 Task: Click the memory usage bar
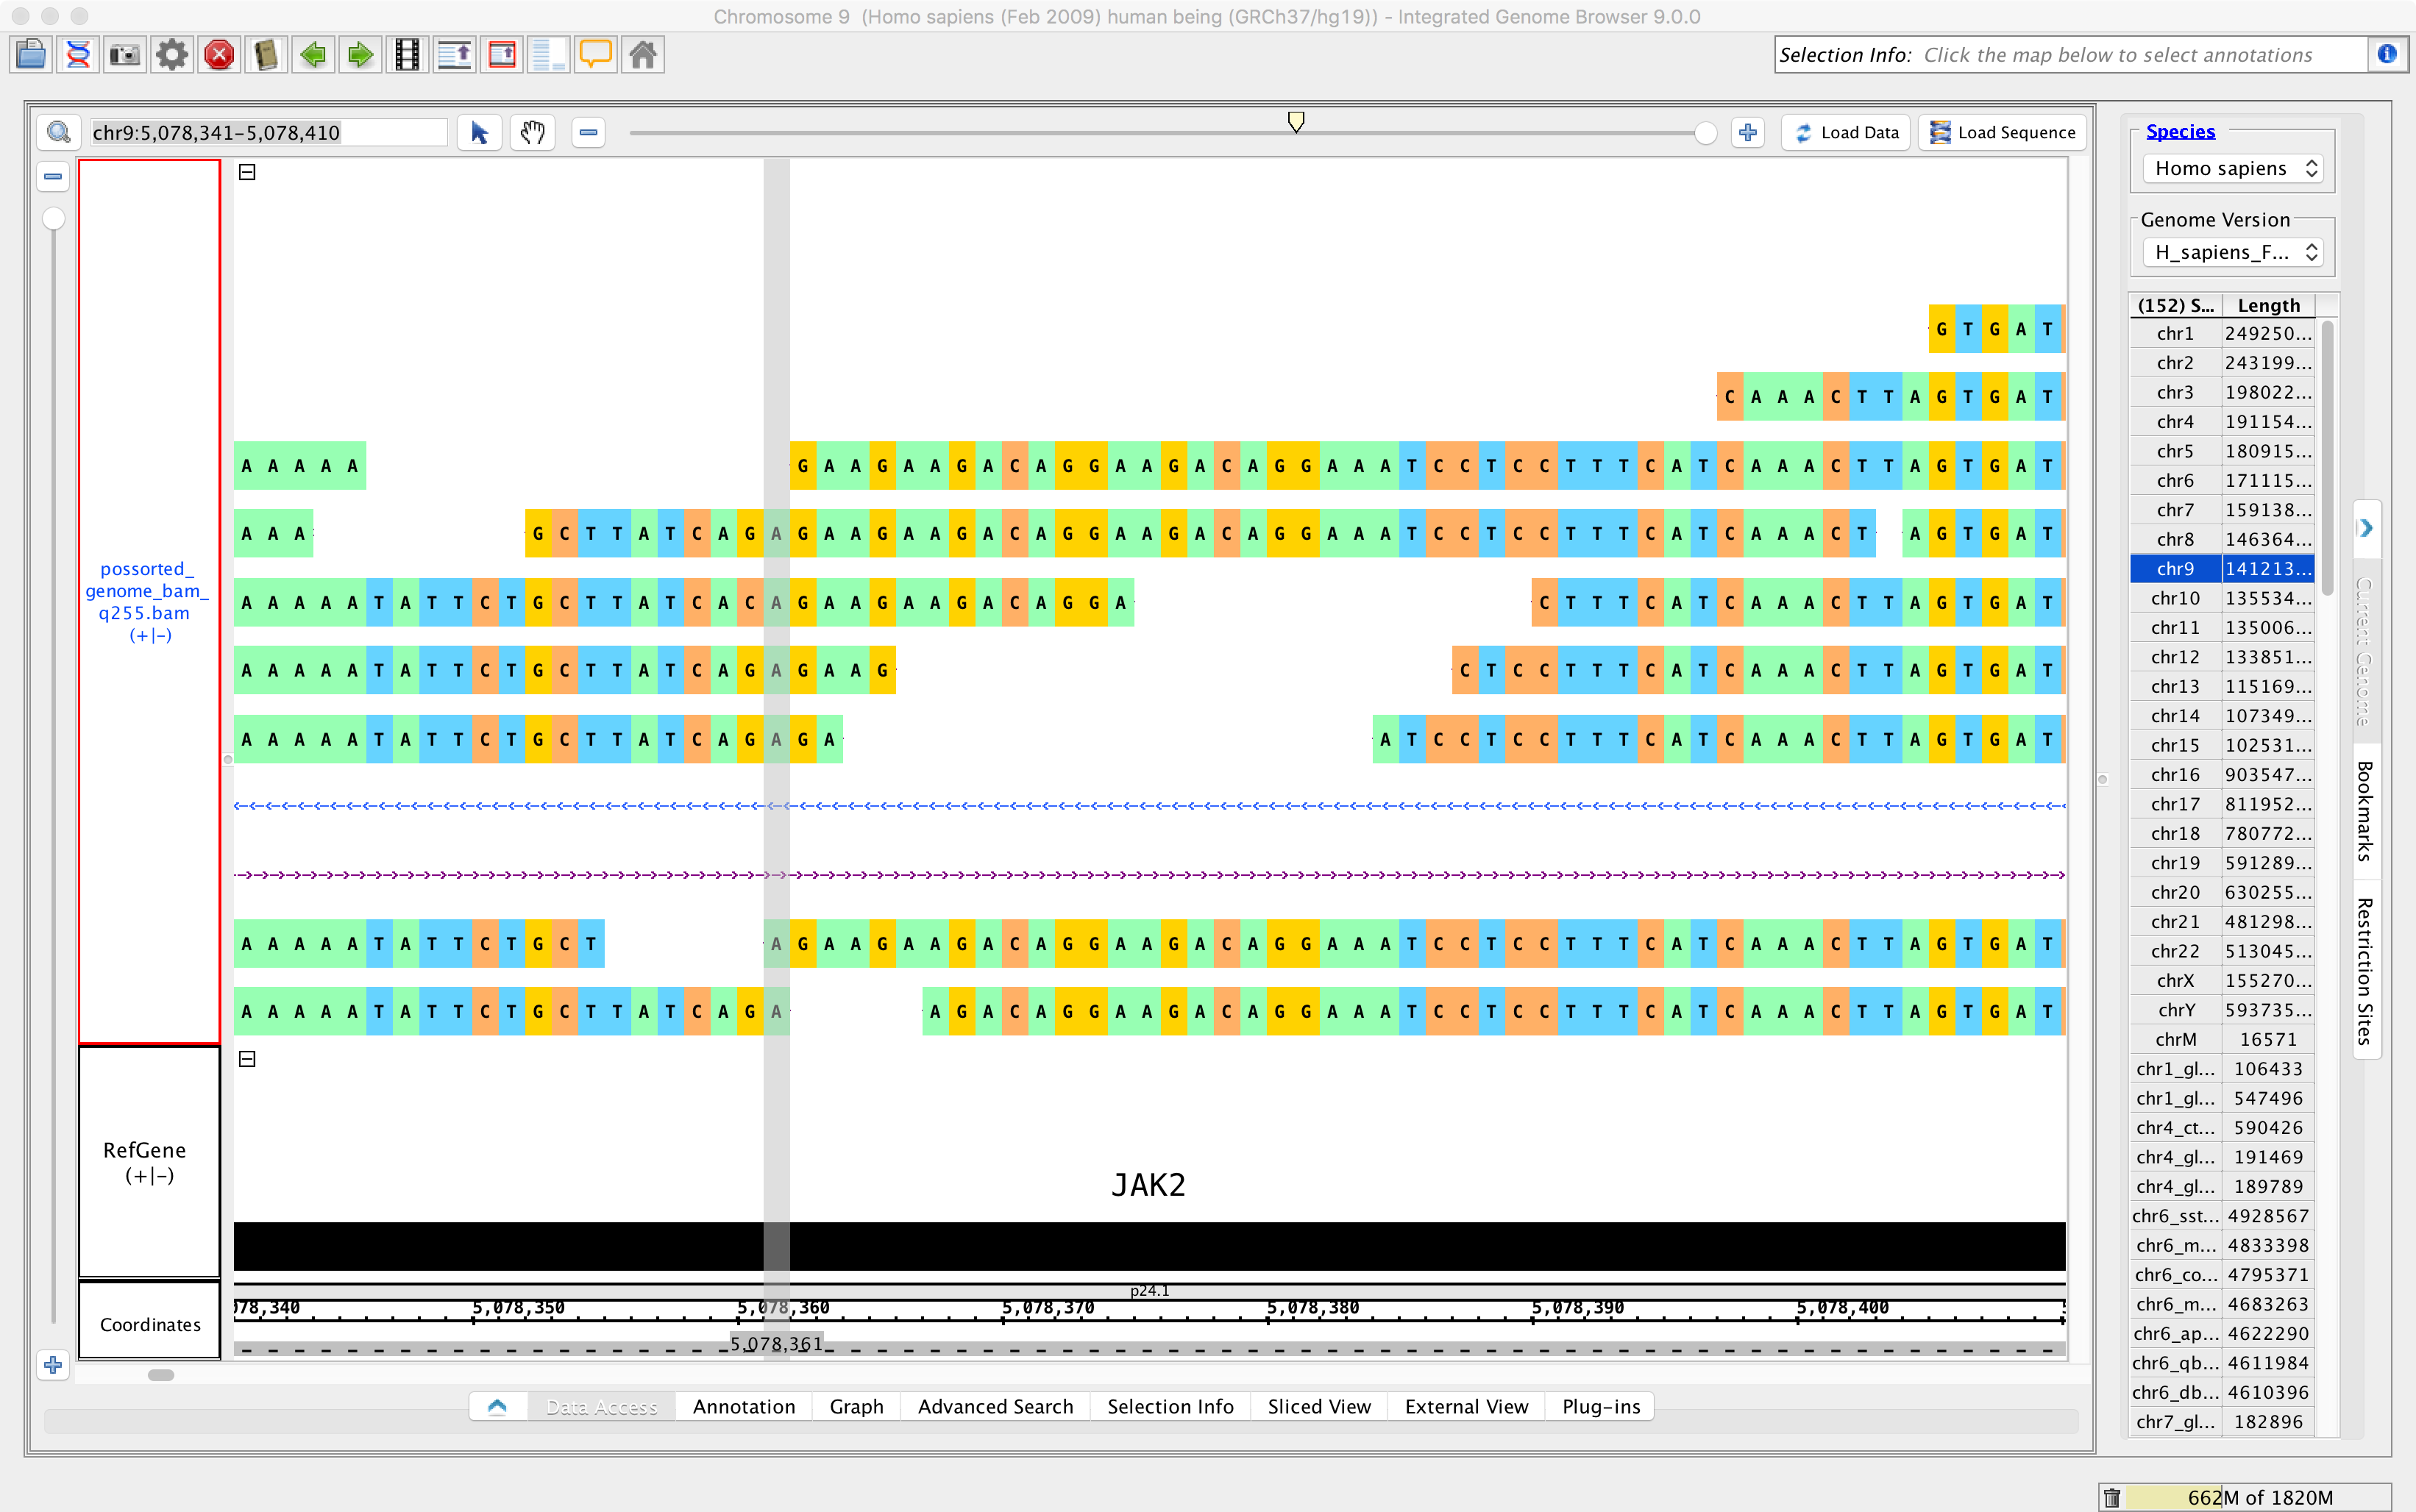(2258, 1497)
